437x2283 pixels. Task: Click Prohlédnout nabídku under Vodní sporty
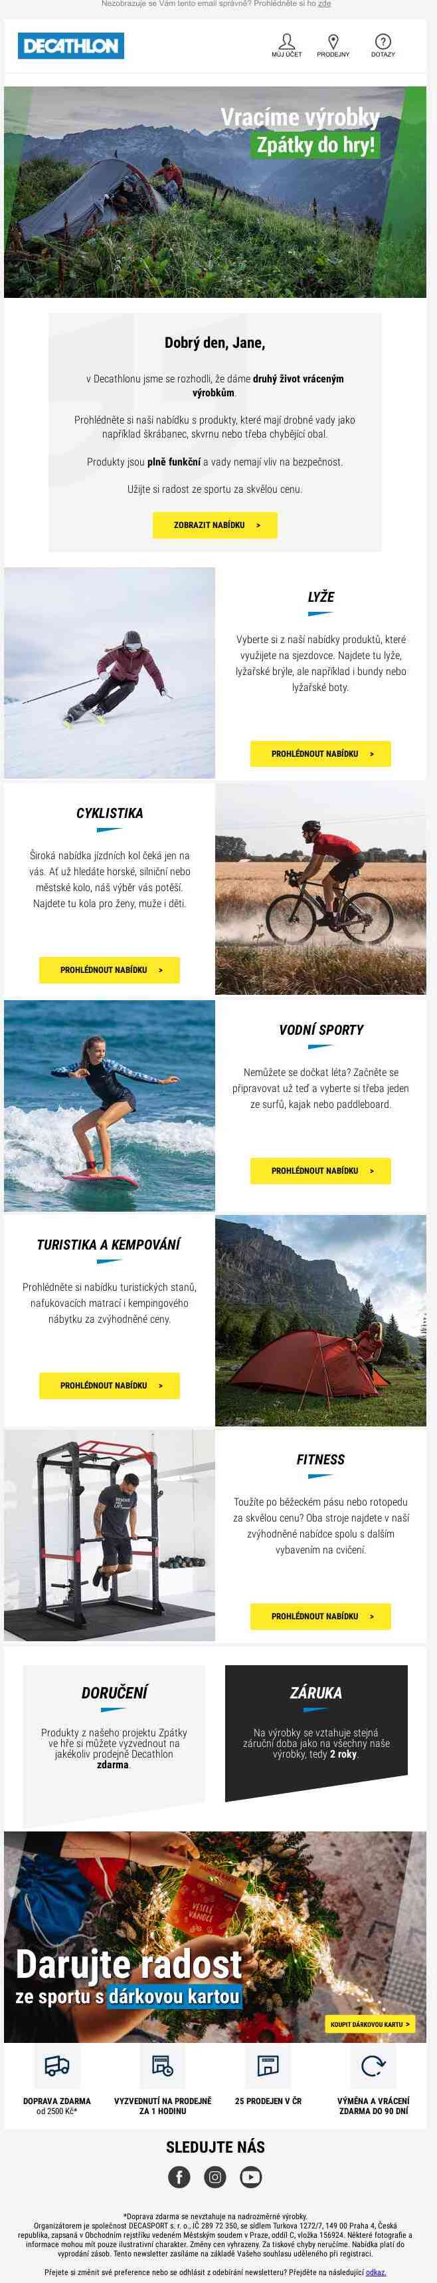(320, 1170)
